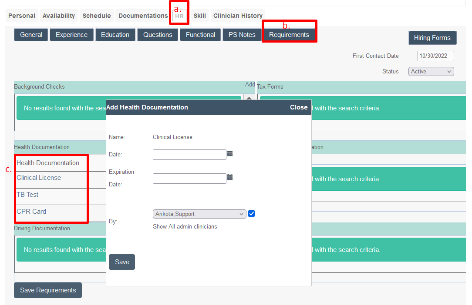The image size is (472, 305).
Task: Click Background Checks scroll up arrow
Action: [x=249, y=98]
